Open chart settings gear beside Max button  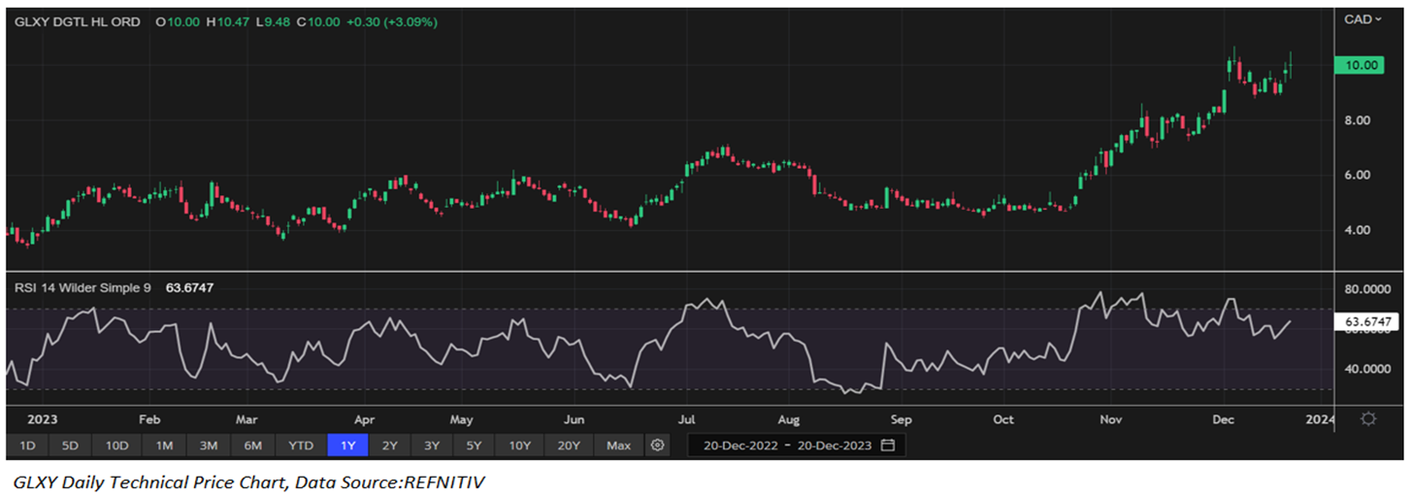point(658,446)
